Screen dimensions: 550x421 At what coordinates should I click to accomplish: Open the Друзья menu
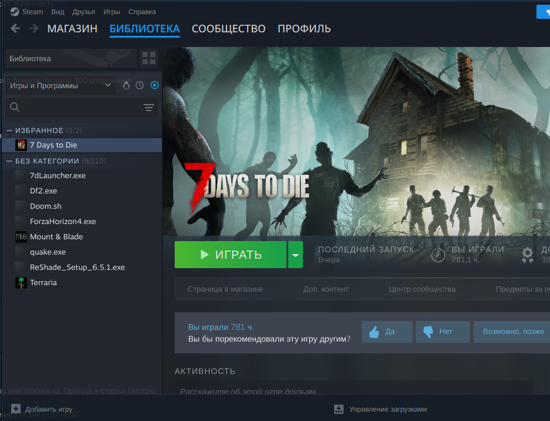coord(84,12)
